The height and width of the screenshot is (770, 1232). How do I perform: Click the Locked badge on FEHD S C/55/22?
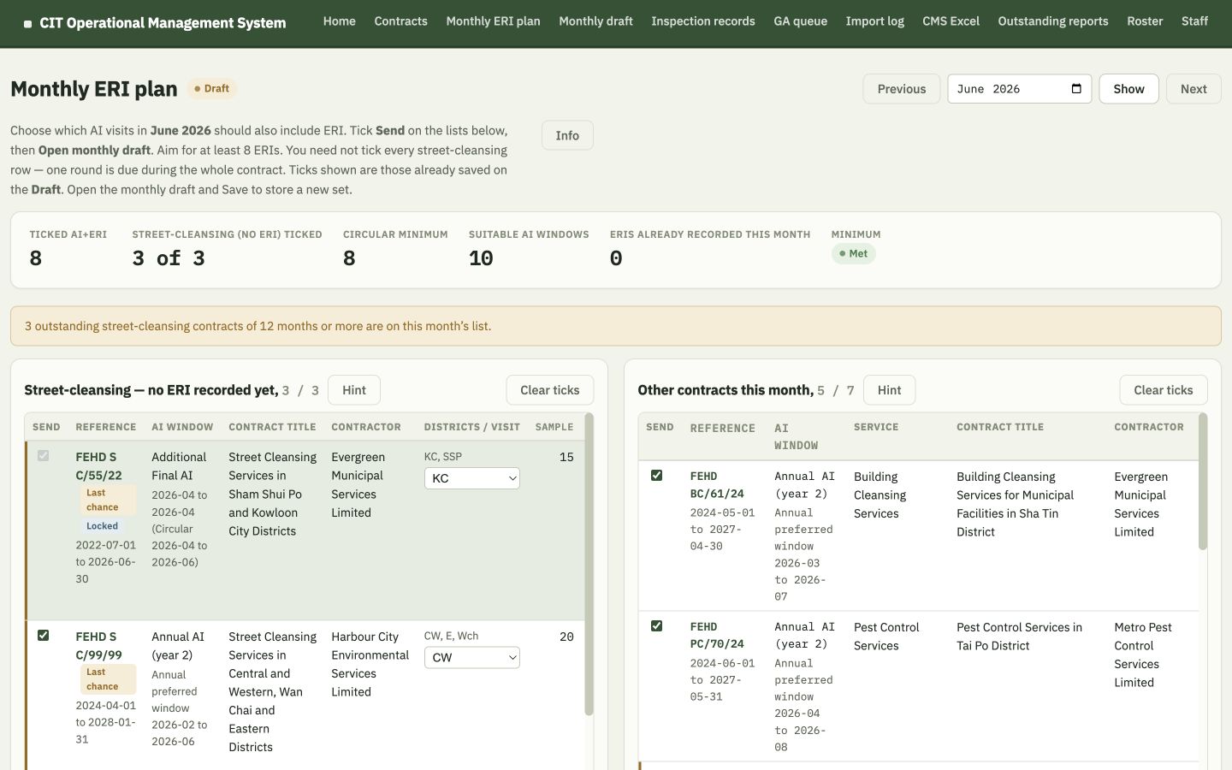(x=102, y=526)
